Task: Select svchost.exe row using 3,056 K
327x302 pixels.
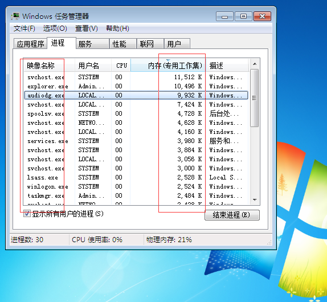Action: point(136,159)
